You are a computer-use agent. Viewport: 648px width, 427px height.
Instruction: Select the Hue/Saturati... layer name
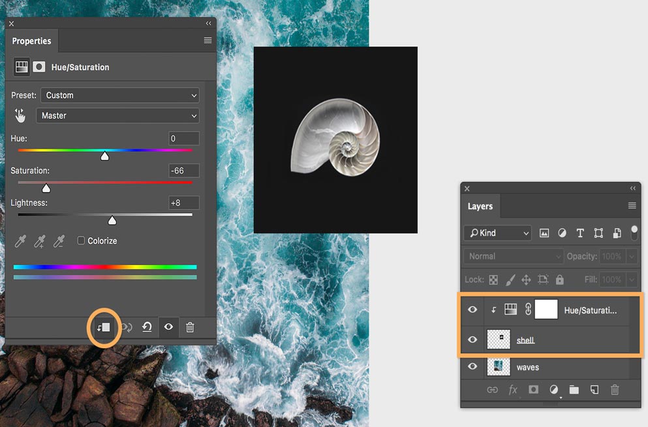590,310
